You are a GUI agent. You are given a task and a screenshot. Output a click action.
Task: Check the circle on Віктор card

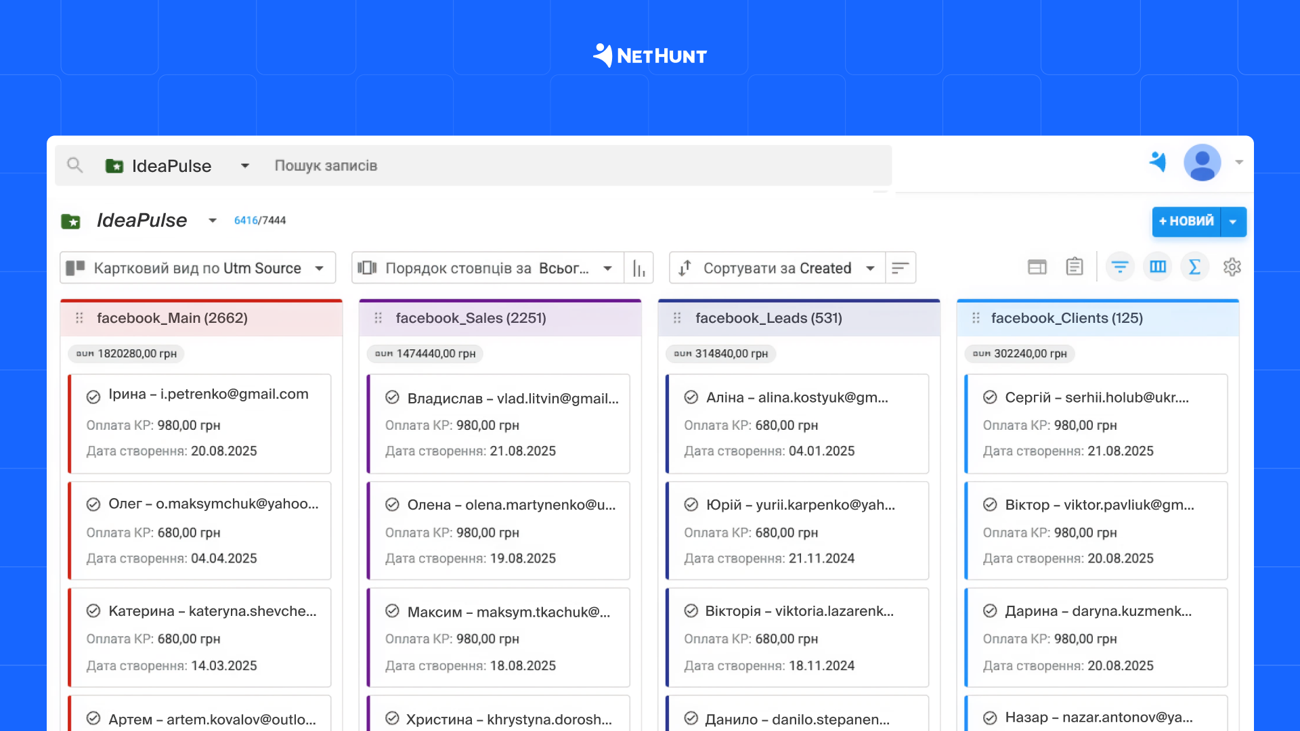[990, 504]
